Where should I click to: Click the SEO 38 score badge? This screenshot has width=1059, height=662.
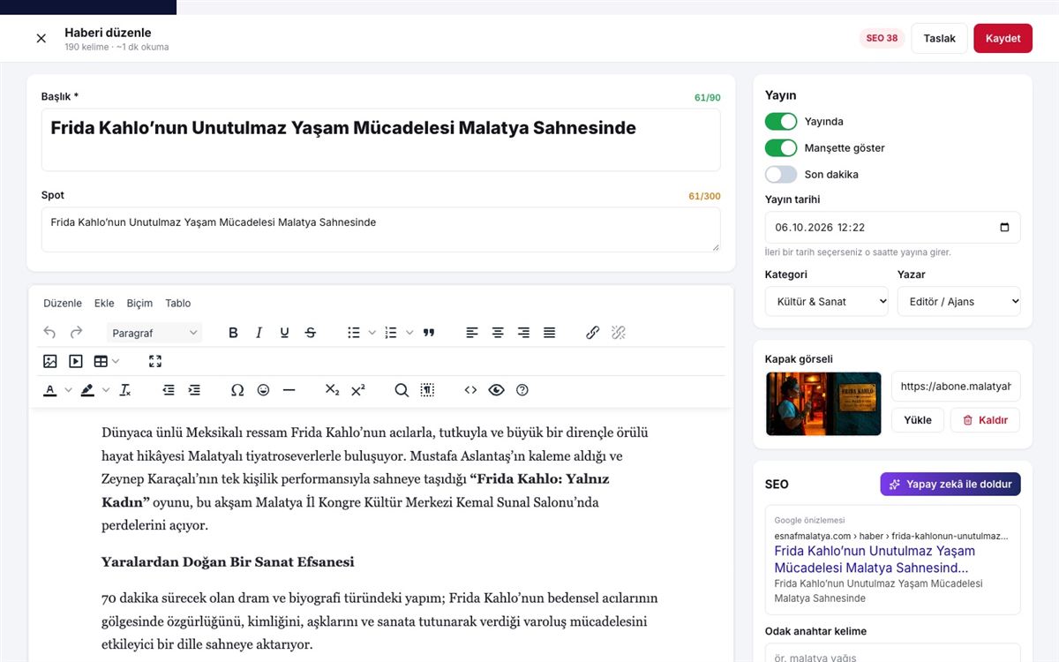click(882, 39)
